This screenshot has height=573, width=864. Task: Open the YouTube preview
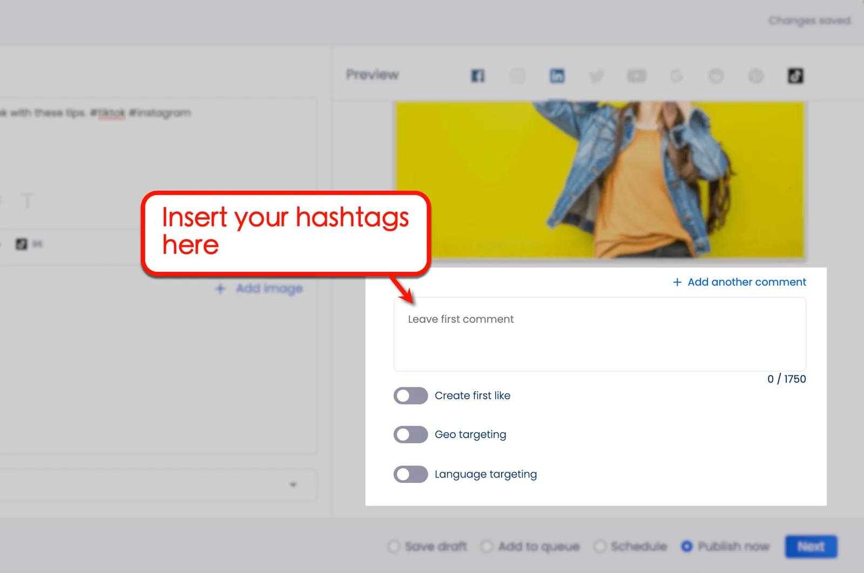[x=637, y=76]
